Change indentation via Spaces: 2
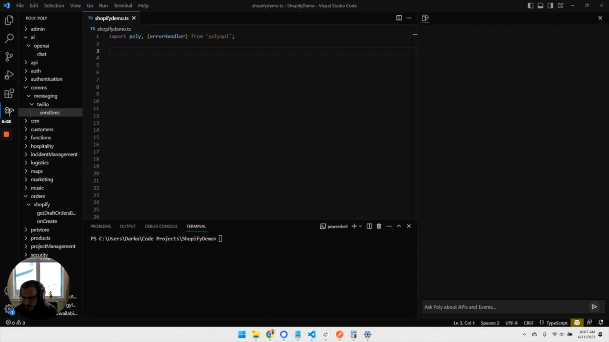609x342 pixels. pyautogui.click(x=490, y=323)
